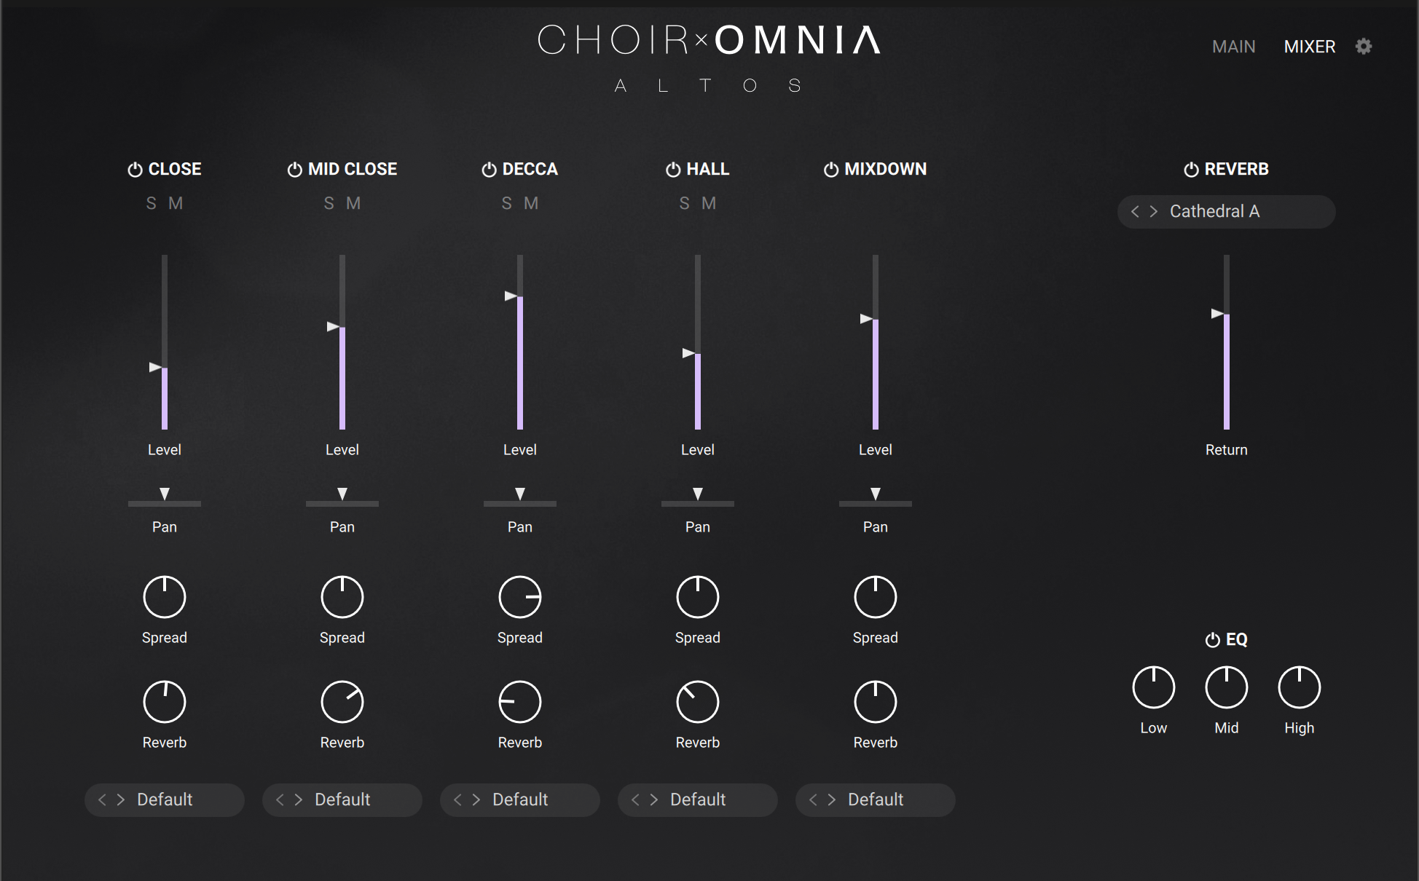Switch to the MIXER tab
This screenshot has height=881, width=1419.
[x=1309, y=47]
